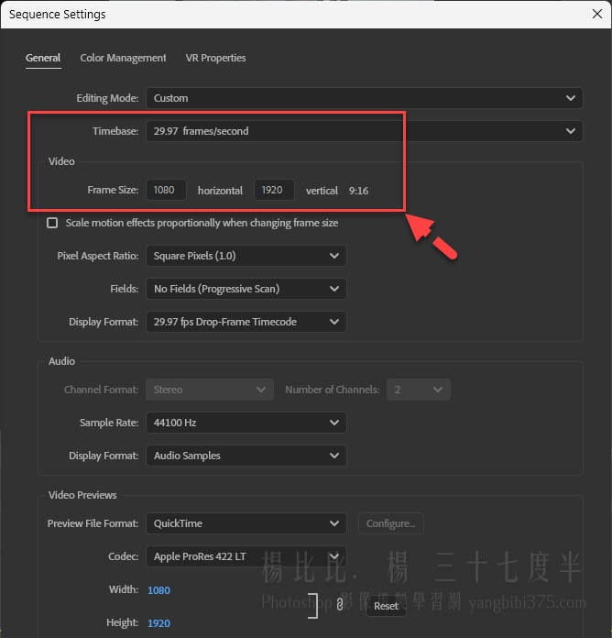Open the Sample Rate 44100 Hz dropdown
612x638 pixels.
tap(246, 423)
